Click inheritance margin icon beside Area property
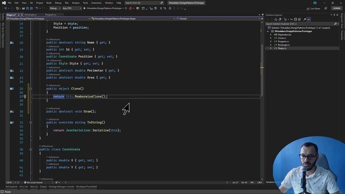345x194 pixels. 12,78
